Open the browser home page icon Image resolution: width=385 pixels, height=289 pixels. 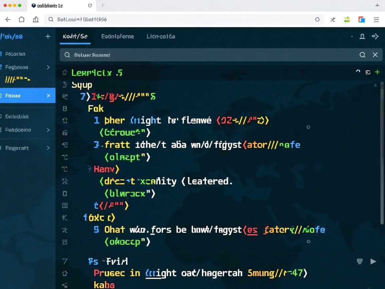click(x=21, y=19)
